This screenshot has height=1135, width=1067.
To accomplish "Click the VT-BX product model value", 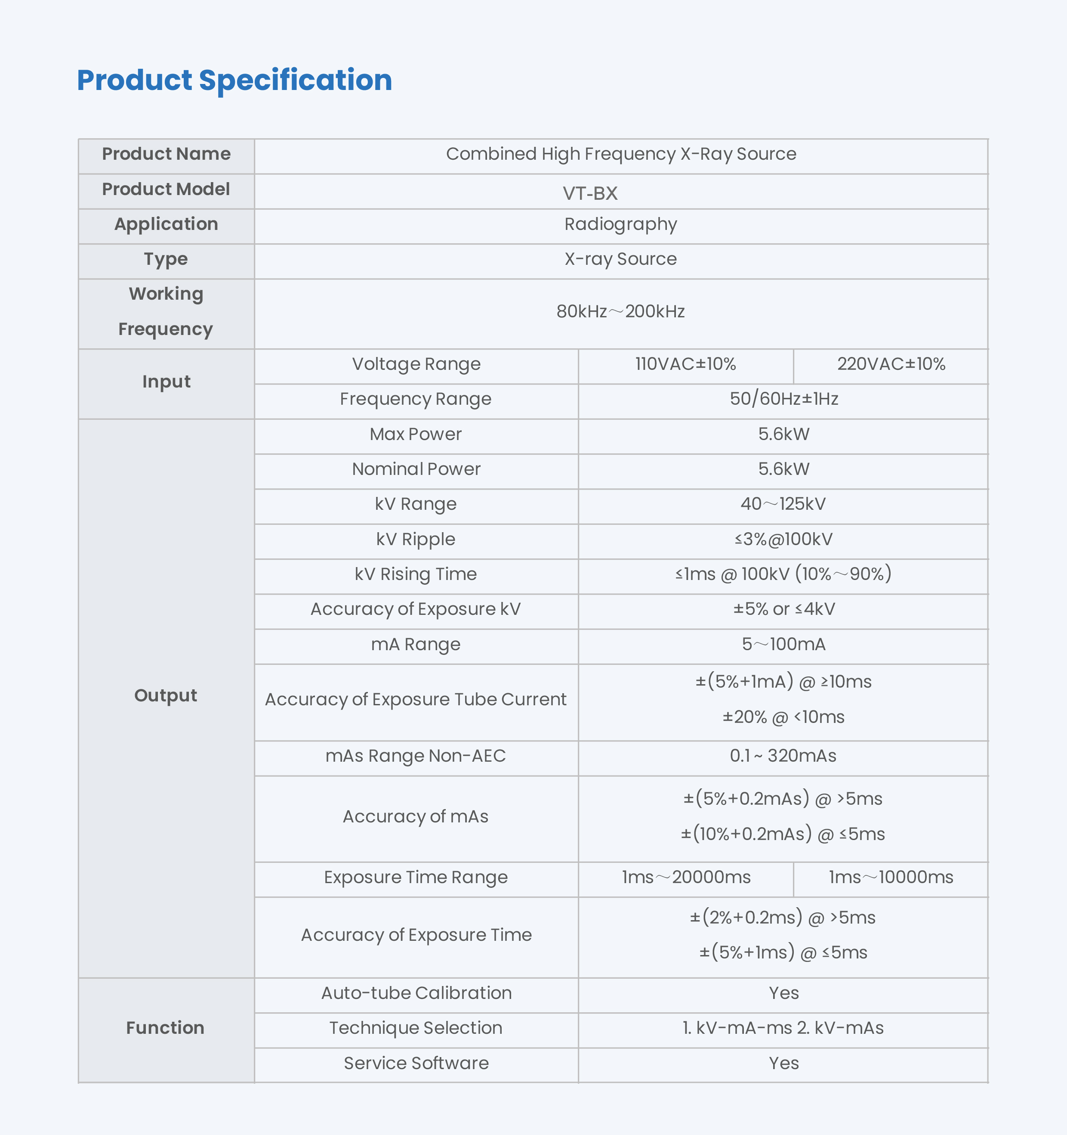I will (590, 193).
